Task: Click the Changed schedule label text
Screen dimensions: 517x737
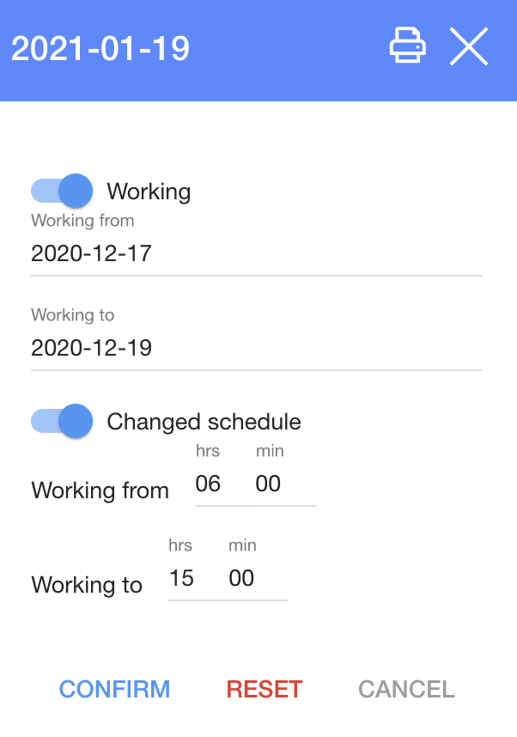Action: tap(204, 422)
